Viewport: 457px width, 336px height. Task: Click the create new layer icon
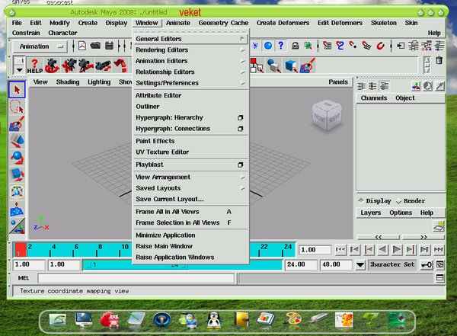tap(438, 226)
